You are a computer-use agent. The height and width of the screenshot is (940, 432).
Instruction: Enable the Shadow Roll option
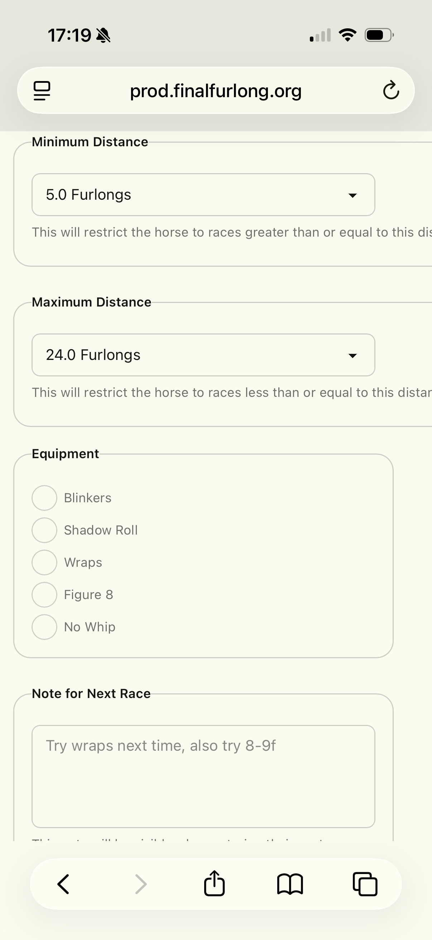point(44,530)
